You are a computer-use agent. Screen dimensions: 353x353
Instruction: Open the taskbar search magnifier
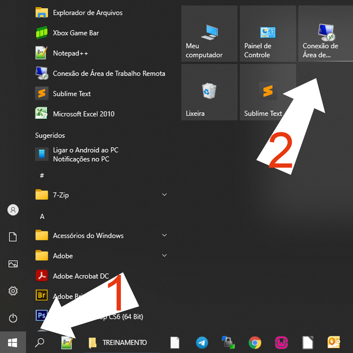40,343
